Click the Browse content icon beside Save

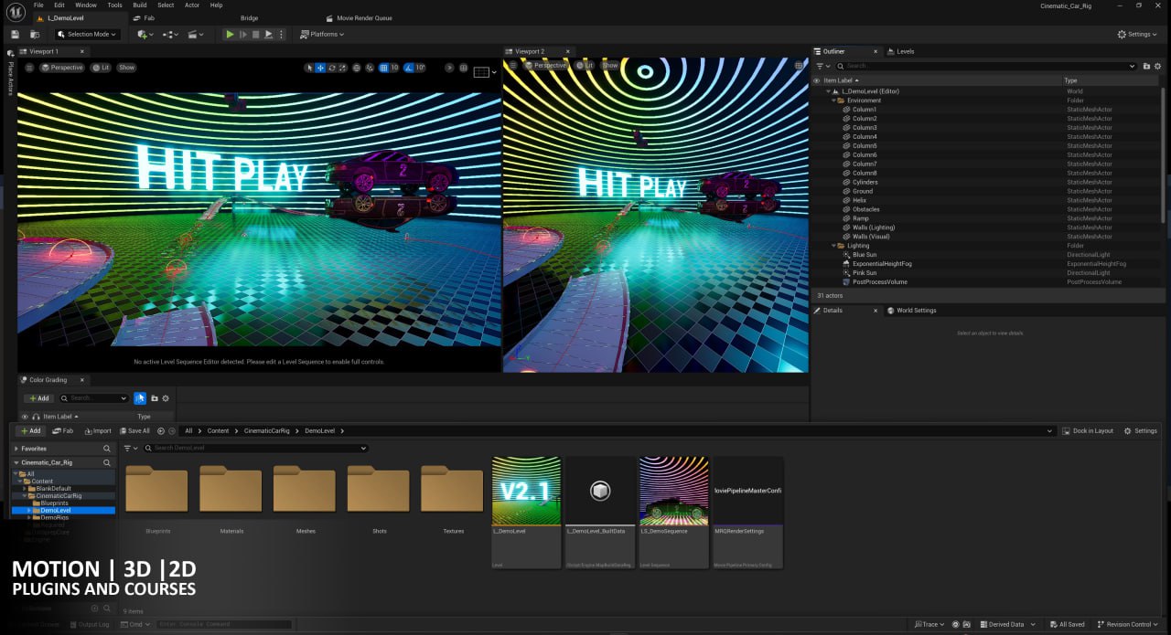point(35,34)
